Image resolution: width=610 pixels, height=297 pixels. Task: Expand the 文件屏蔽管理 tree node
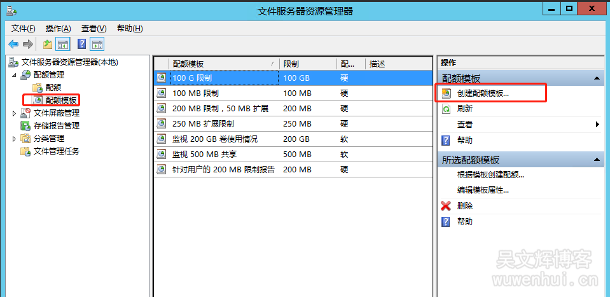click(15, 113)
